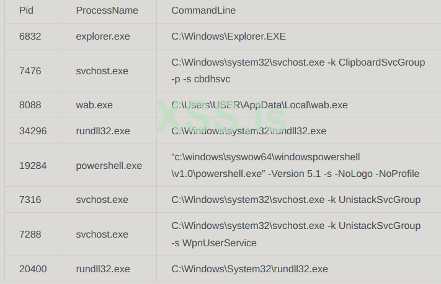Select the explorer.exe process name
Screen dimensions: 441x284
pyautogui.click(x=103, y=37)
